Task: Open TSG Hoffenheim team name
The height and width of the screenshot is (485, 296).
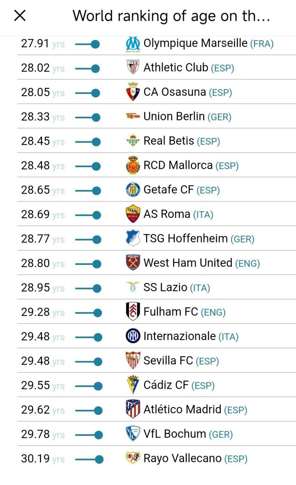Action: click(186, 238)
